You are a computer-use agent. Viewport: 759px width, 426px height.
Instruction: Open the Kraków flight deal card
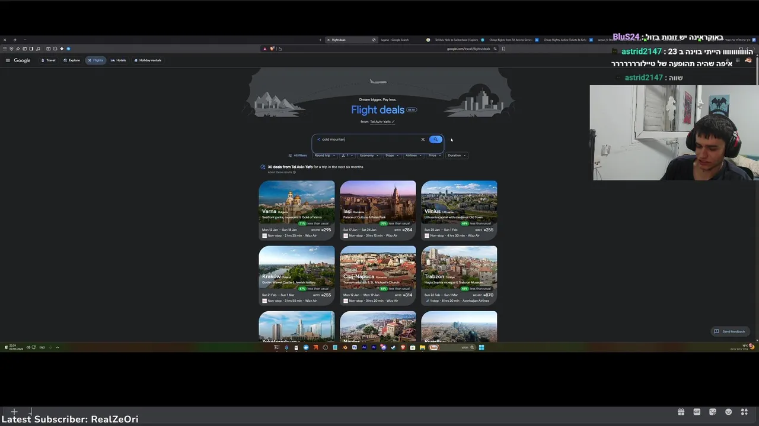[296, 275]
